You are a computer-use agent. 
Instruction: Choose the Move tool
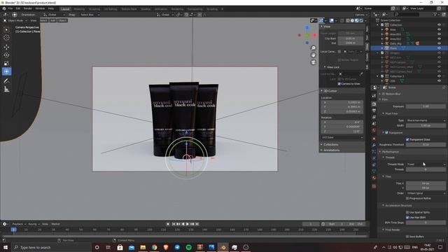point(6,47)
